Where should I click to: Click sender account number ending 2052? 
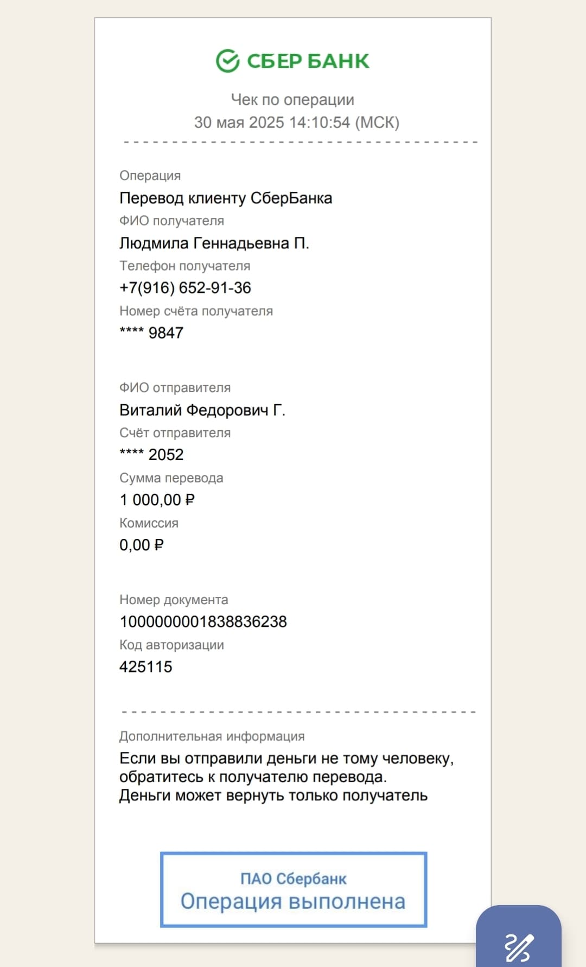[151, 454]
